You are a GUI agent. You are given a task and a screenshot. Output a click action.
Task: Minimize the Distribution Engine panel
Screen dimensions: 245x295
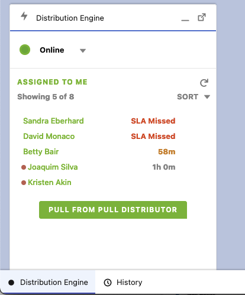185,20
